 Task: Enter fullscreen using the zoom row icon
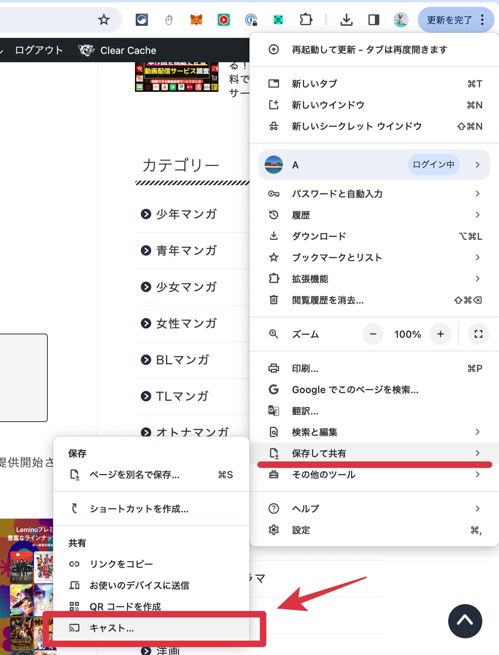coord(478,334)
